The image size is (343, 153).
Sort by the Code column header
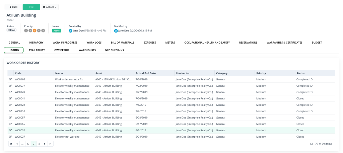tap(34, 73)
